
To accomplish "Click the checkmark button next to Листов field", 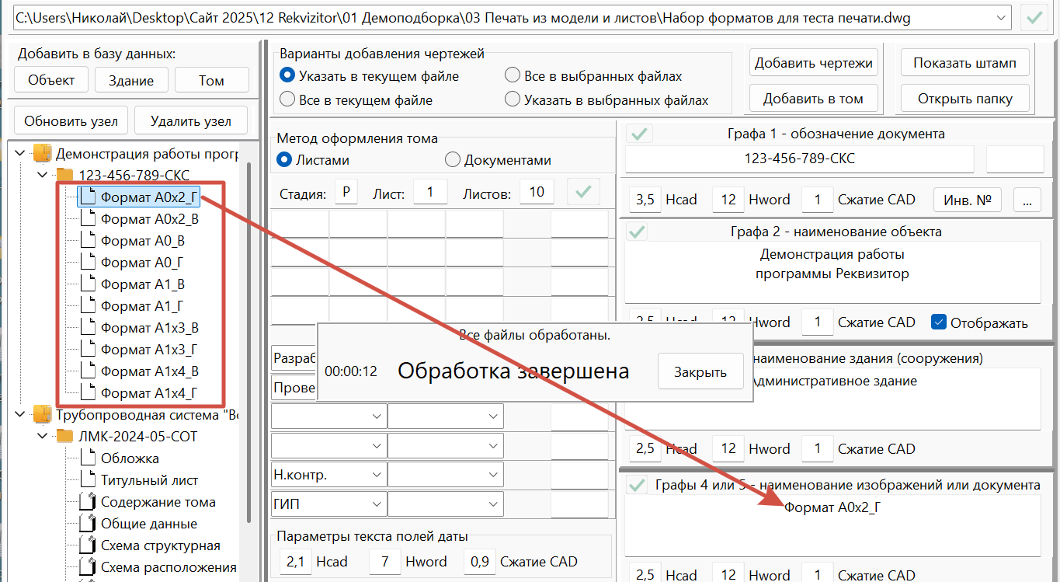I will (583, 191).
